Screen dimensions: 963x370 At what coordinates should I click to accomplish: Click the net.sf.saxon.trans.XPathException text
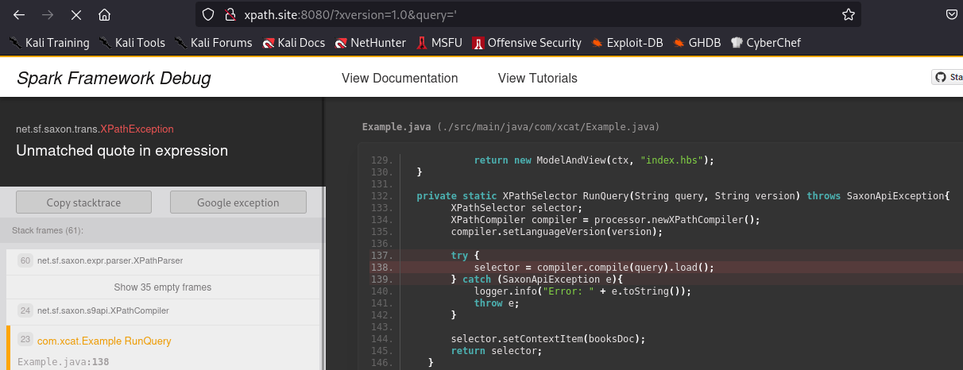pyautogui.click(x=95, y=129)
